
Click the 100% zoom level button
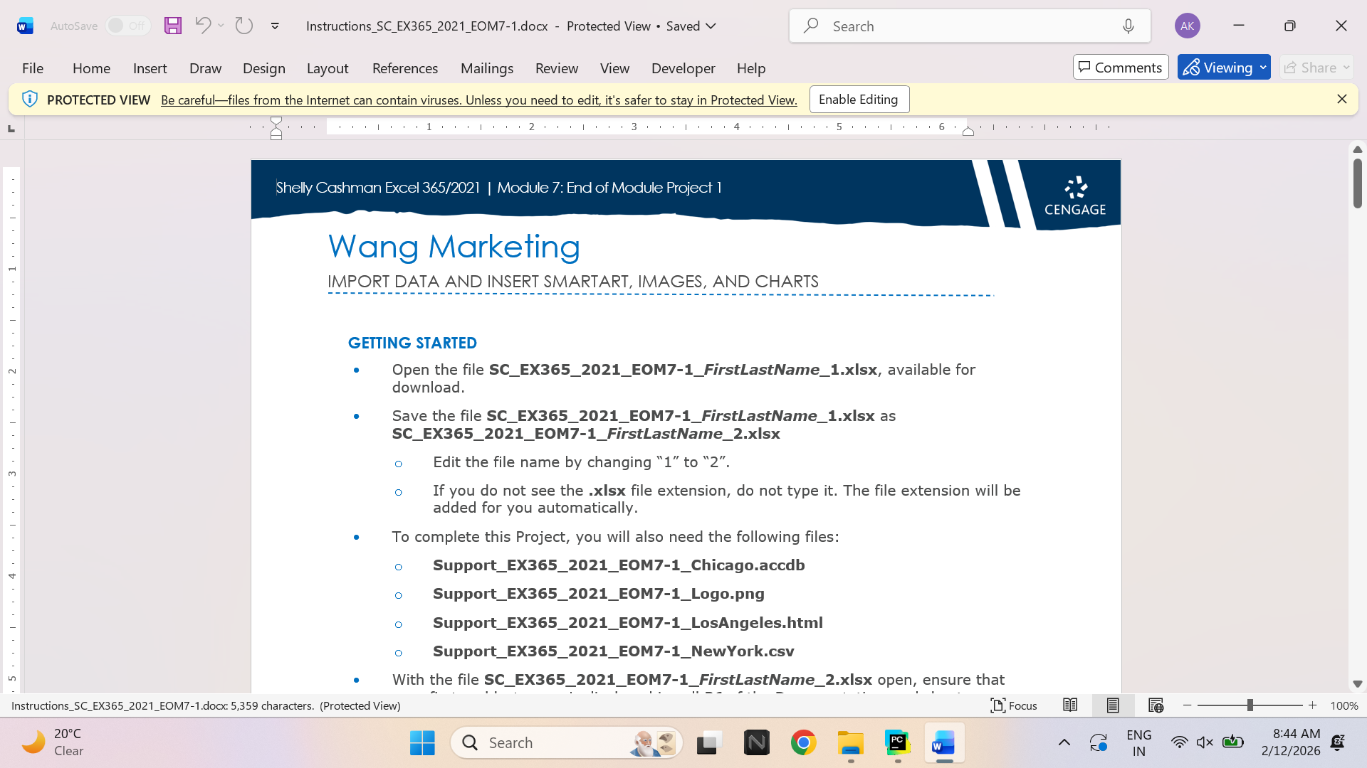1344,706
